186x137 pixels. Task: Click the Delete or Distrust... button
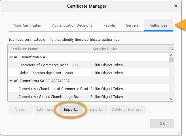128,109
